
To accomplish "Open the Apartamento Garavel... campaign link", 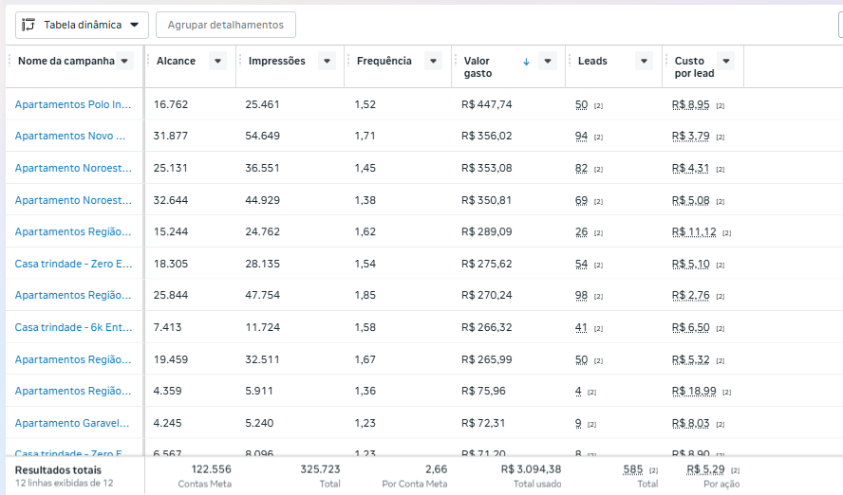I will (72, 423).
